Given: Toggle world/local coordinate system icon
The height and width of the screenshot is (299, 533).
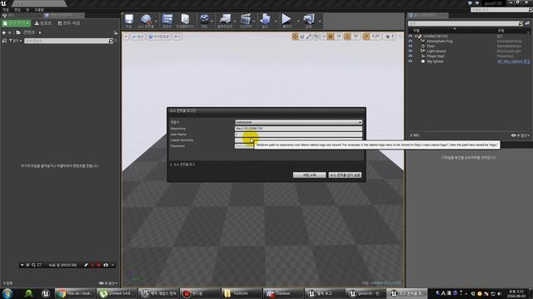Looking at the screenshot, I should 316,37.
